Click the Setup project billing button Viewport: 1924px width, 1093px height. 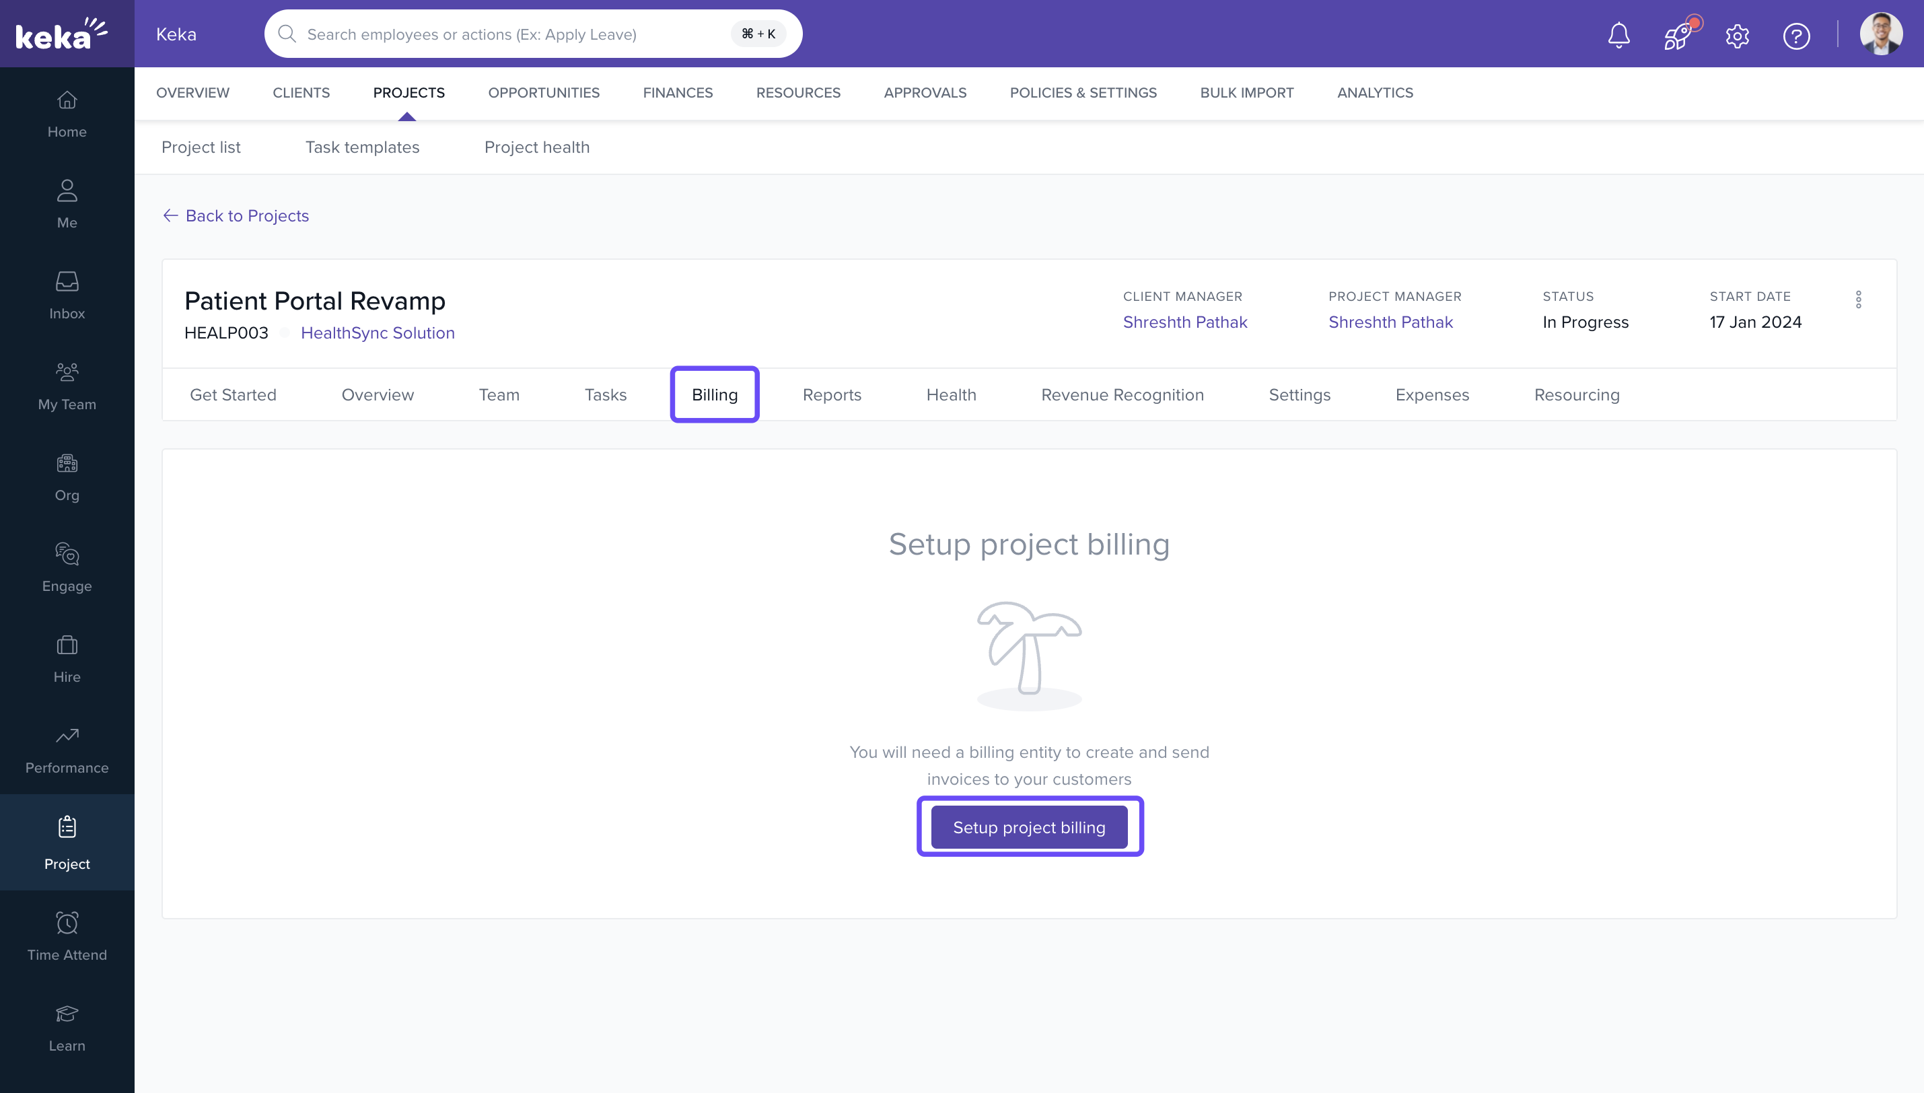[x=1029, y=826]
